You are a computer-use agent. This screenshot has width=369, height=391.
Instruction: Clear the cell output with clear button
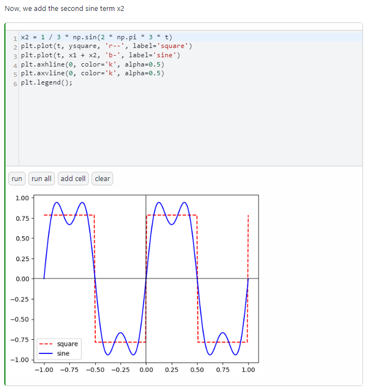click(x=102, y=179)
